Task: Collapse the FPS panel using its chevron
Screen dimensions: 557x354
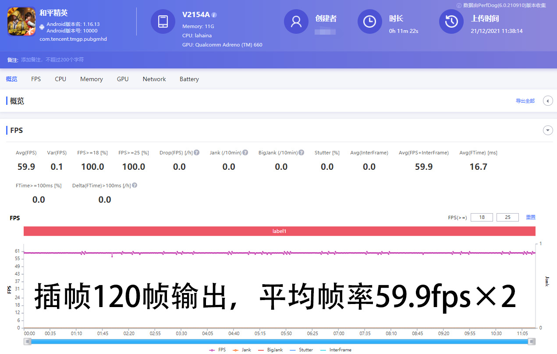Action: coord(547,130)
